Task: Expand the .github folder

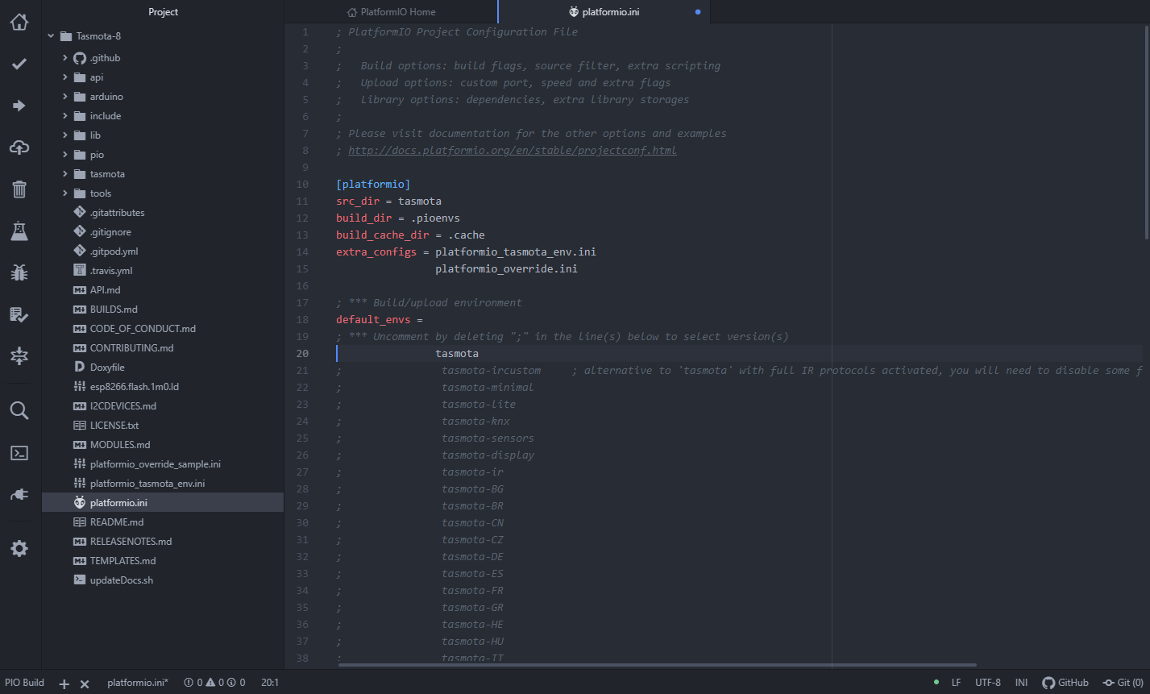Action: click(x=65, y=58)
